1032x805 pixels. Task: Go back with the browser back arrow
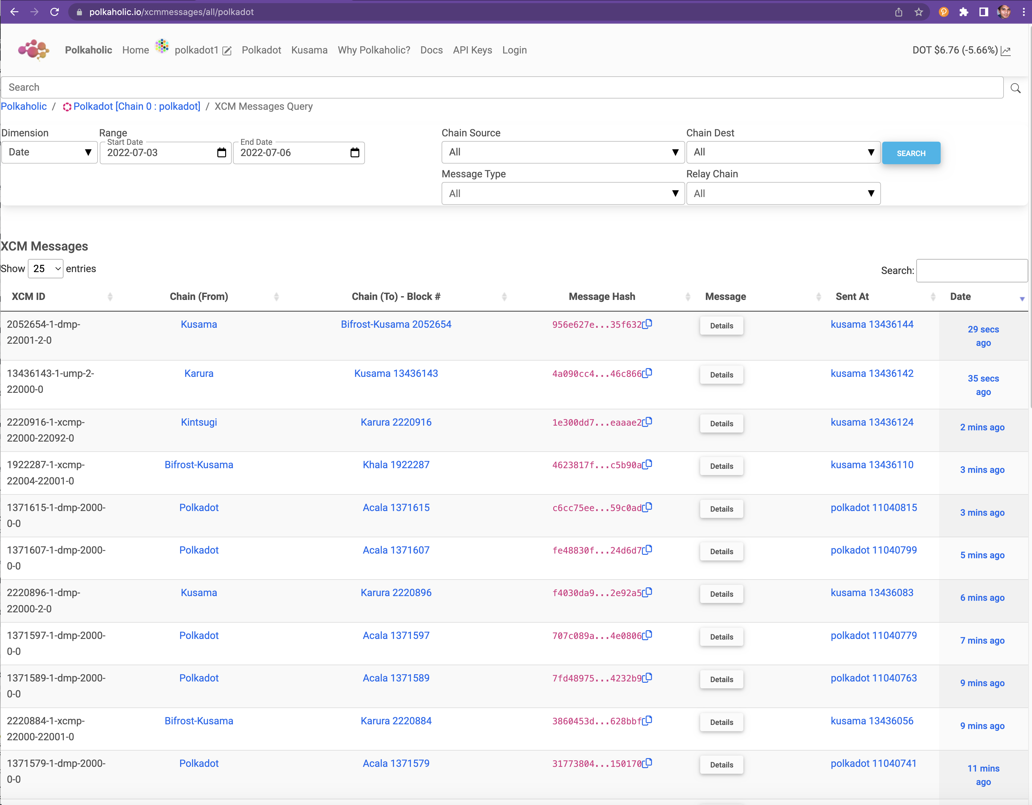click(14, 12)
